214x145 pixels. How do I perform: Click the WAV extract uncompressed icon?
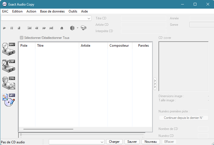(9, 49)
